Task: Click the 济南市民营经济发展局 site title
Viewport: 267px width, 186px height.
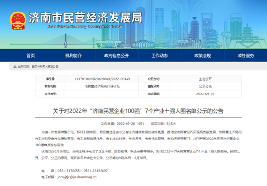Action: 86,18
